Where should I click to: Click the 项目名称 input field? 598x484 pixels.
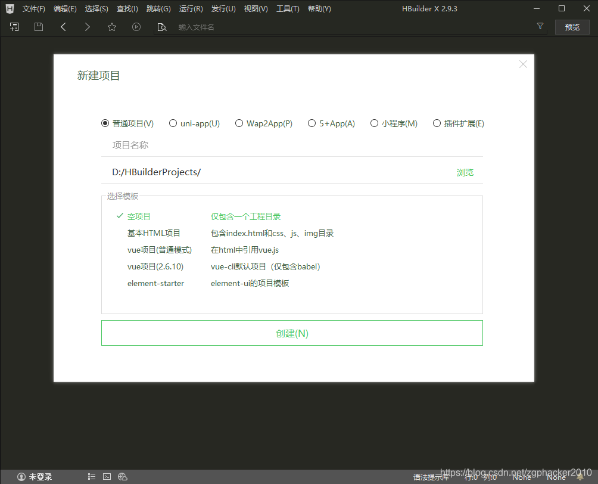(x=292, y=145)
